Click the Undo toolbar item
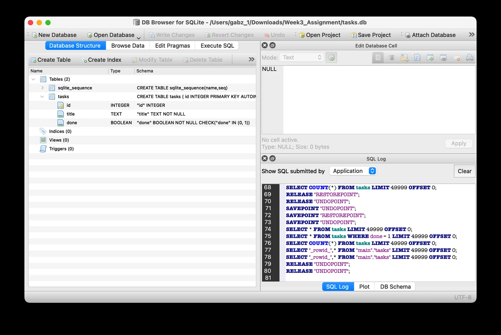 pos(274,35)
